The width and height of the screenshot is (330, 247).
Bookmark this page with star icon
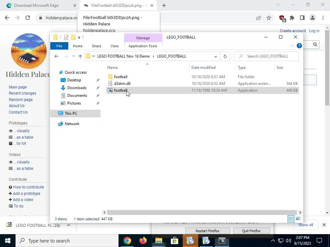click(x=269, y=18)
